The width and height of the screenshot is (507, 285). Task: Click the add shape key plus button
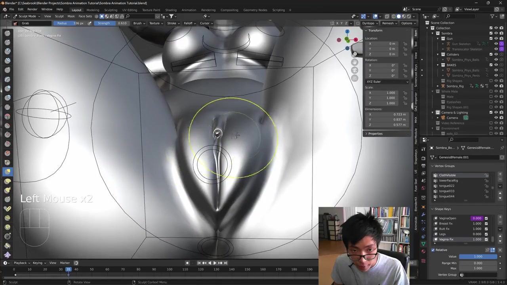pyautogui.click(x=500, y=218)
